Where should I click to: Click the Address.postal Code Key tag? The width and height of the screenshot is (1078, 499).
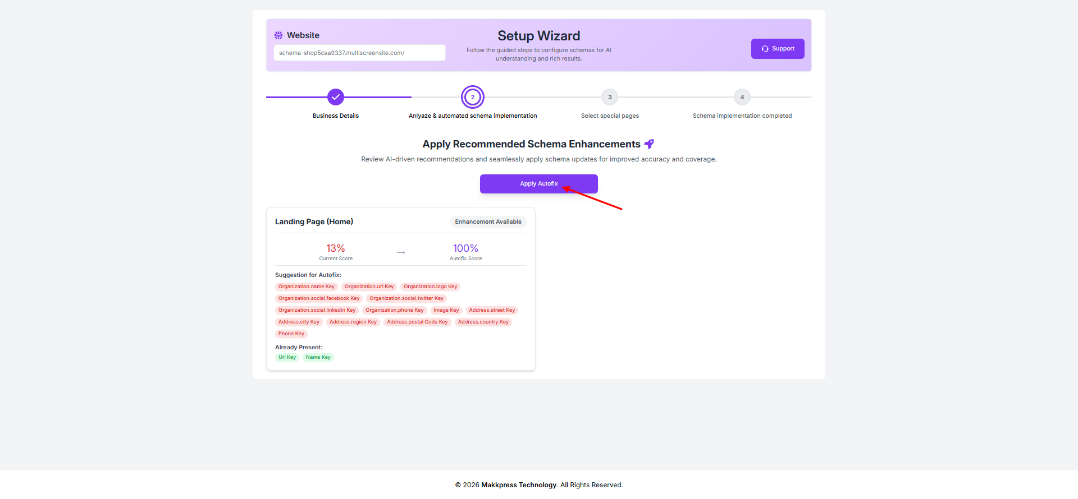(417, 322)
